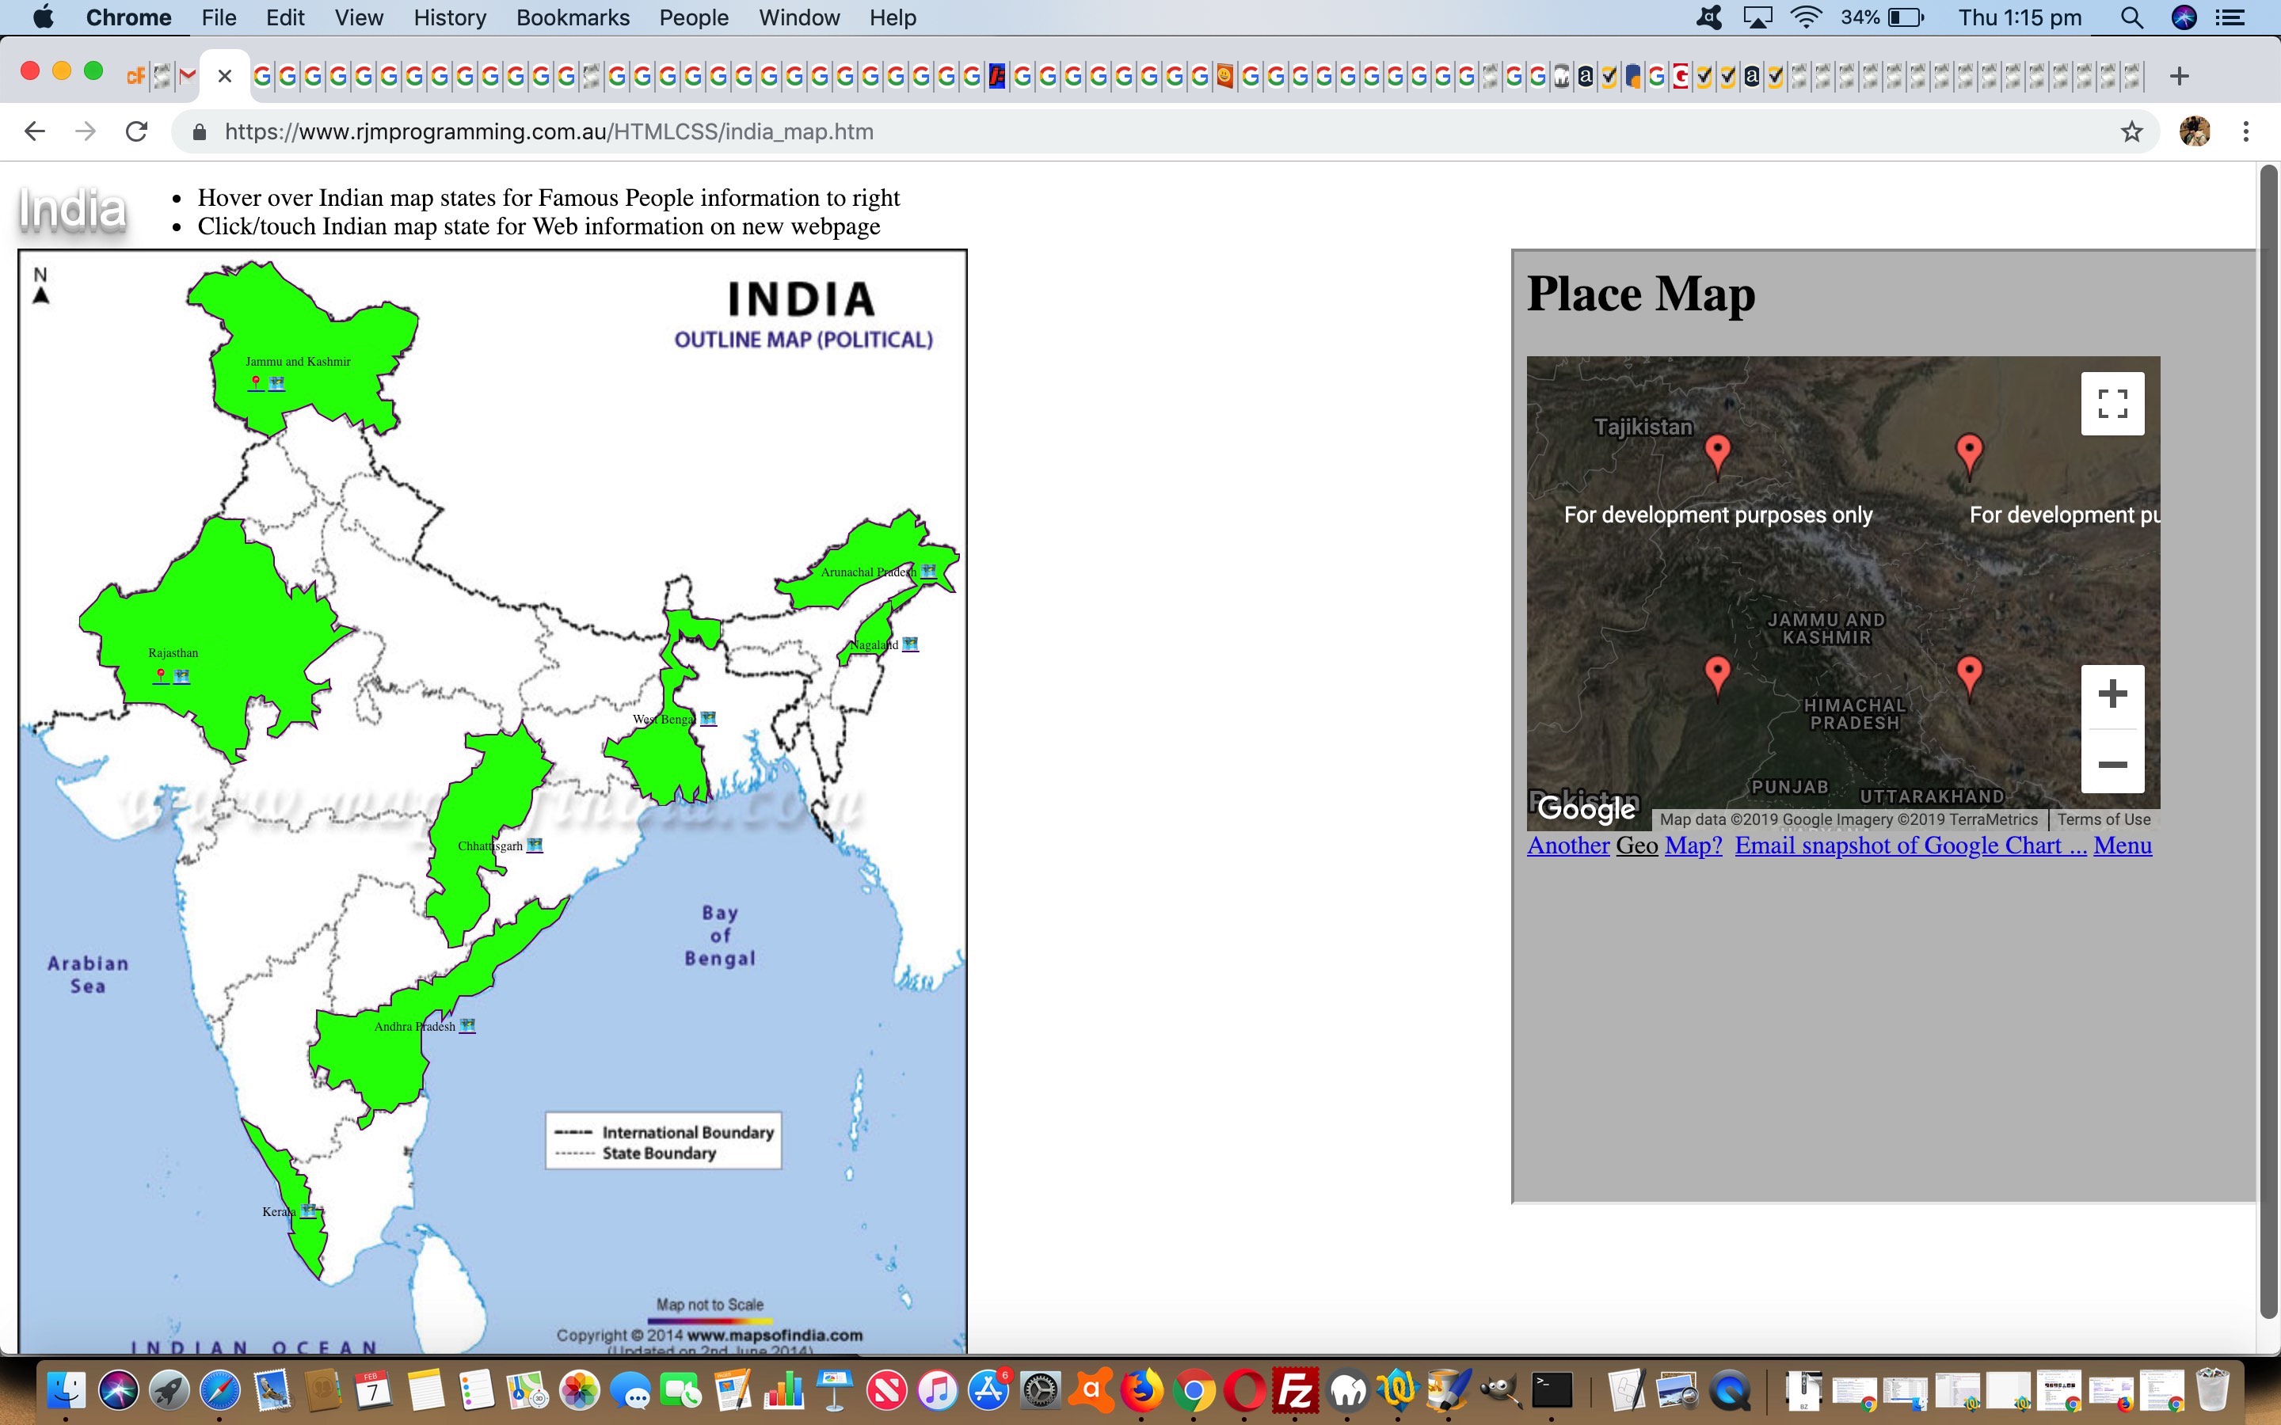The image size is (2281, 1425).
Task: Open the Bookmarks menu
Action: 572,18
